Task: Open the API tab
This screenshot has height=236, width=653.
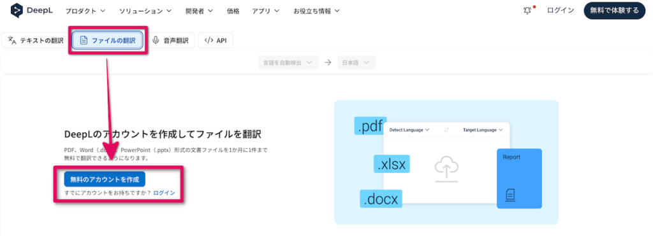Action: click(x=216, y=40)
